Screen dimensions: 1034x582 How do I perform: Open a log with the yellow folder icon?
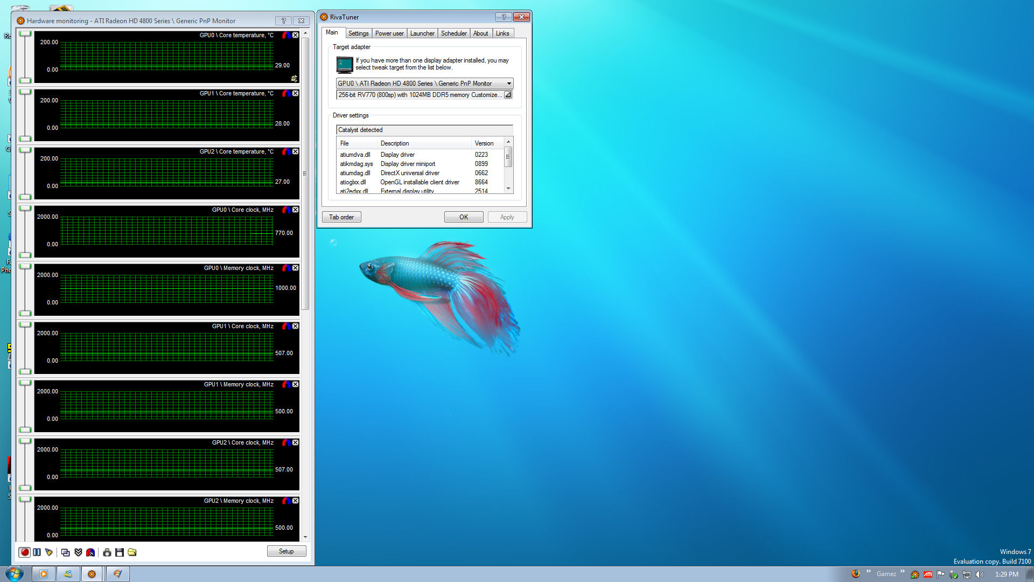tap(132, 552)
